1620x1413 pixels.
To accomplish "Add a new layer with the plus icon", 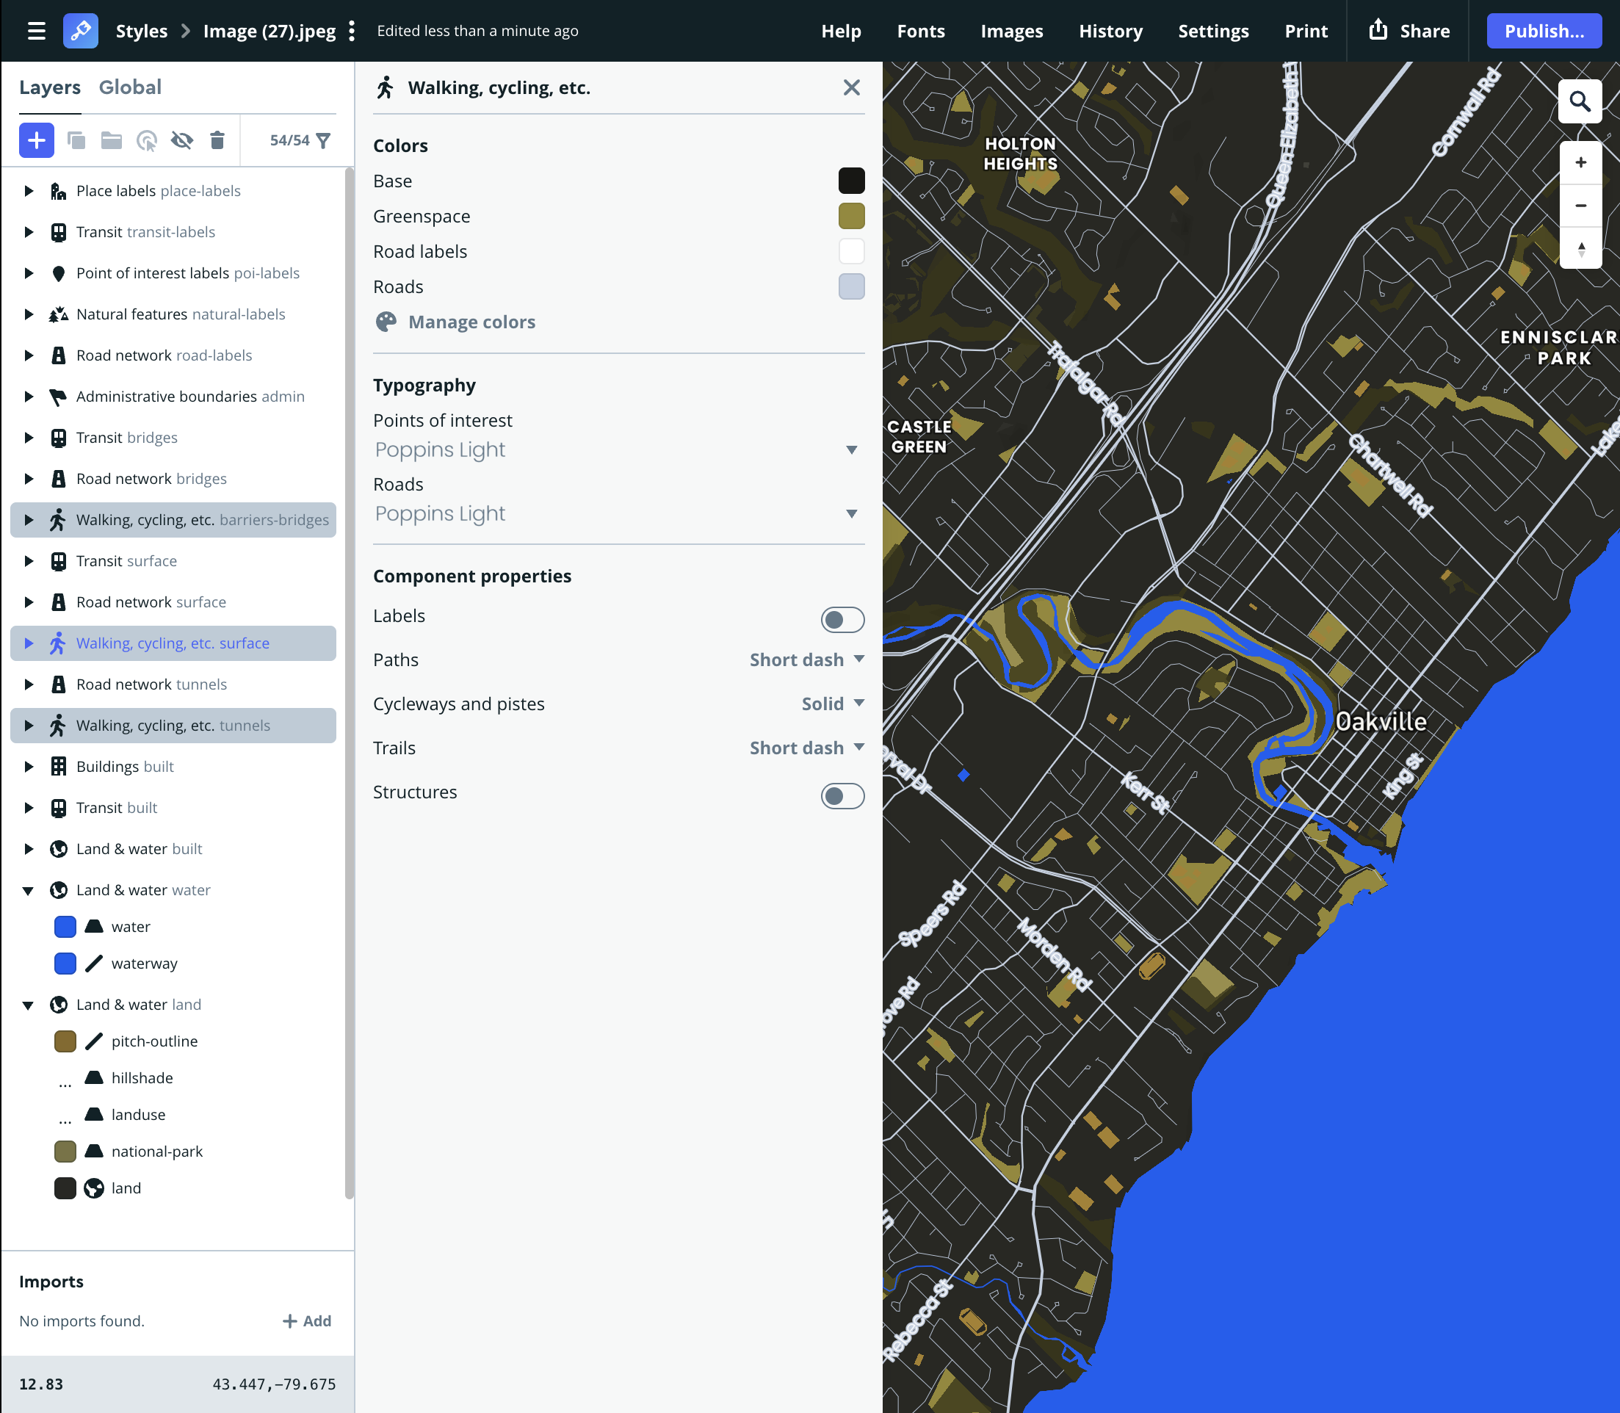I will click(x=36, y=140).
